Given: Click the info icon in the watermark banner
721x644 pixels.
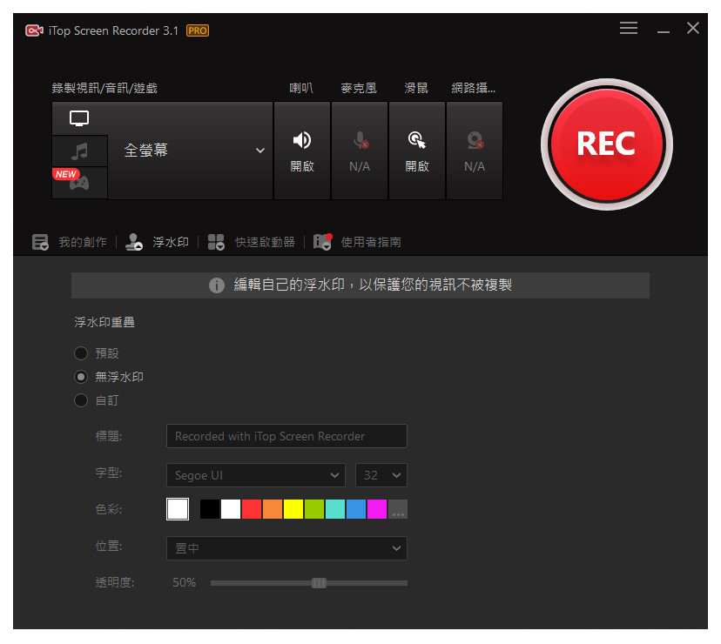Looking at the screenshot, I should [217, 285].
